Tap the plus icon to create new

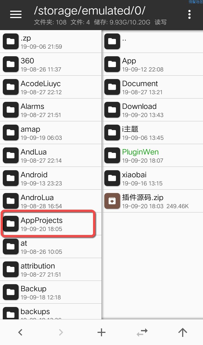101,332
